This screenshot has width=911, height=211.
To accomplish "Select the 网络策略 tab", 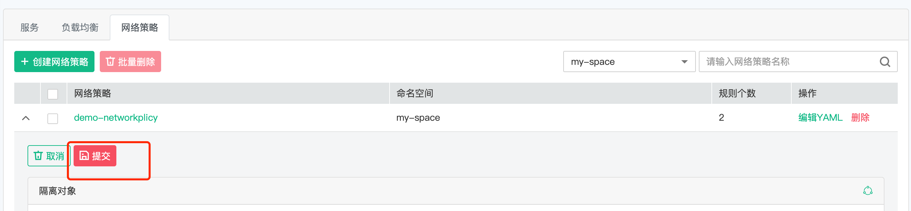I will click(140, 27).
